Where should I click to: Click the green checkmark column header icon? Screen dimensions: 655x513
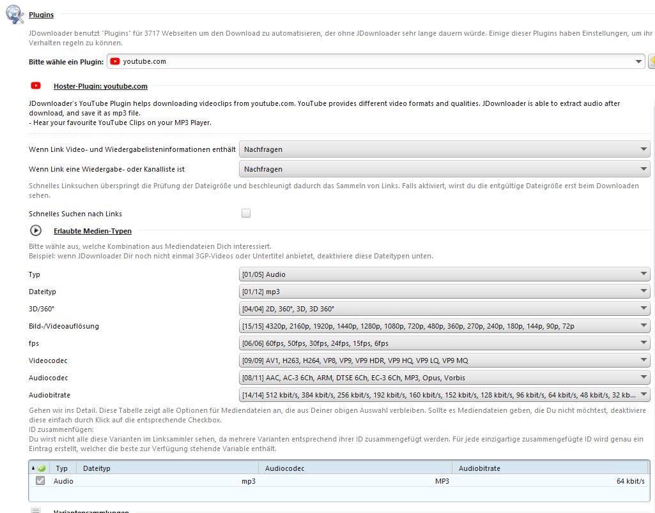pyautogui.click(x=42, y=468)
